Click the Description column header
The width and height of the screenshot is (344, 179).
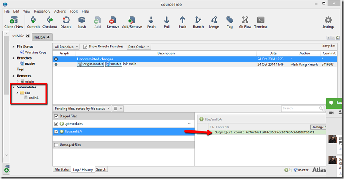tap(166, 53)
